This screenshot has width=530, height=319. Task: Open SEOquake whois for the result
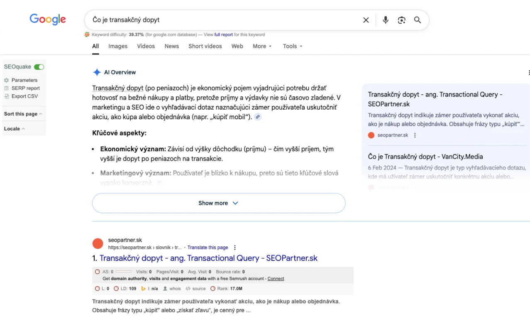[172, 289]
